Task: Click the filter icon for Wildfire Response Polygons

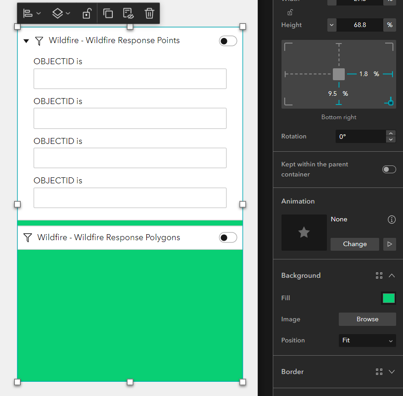Action: pos(28,237)
